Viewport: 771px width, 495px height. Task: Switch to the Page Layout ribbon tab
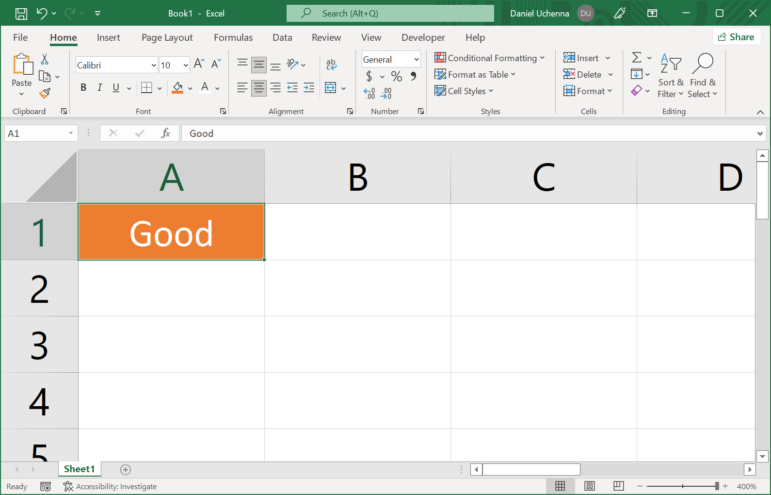click(167, 37)
